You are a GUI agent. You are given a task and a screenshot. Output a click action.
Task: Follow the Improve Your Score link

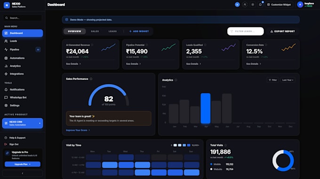[78, 130]
